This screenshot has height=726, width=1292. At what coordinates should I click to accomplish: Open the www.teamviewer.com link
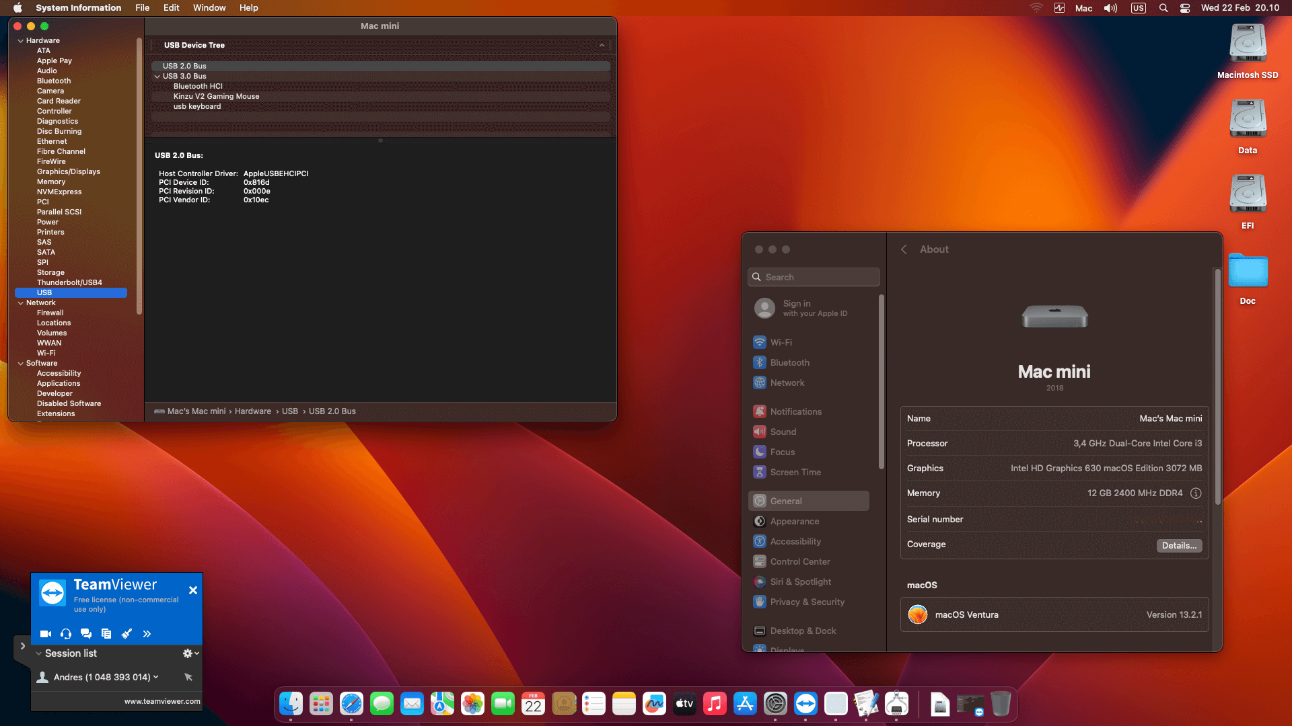162,701
